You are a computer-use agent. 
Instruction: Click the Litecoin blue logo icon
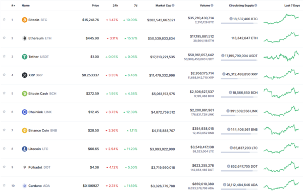(x=25, y=149)
